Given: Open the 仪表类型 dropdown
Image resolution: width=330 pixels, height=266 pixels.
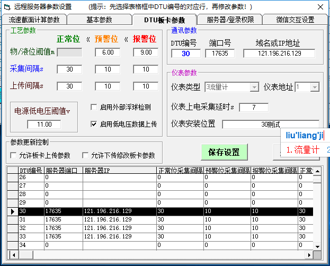Looking at the screenshot, I should click(254, 87).
